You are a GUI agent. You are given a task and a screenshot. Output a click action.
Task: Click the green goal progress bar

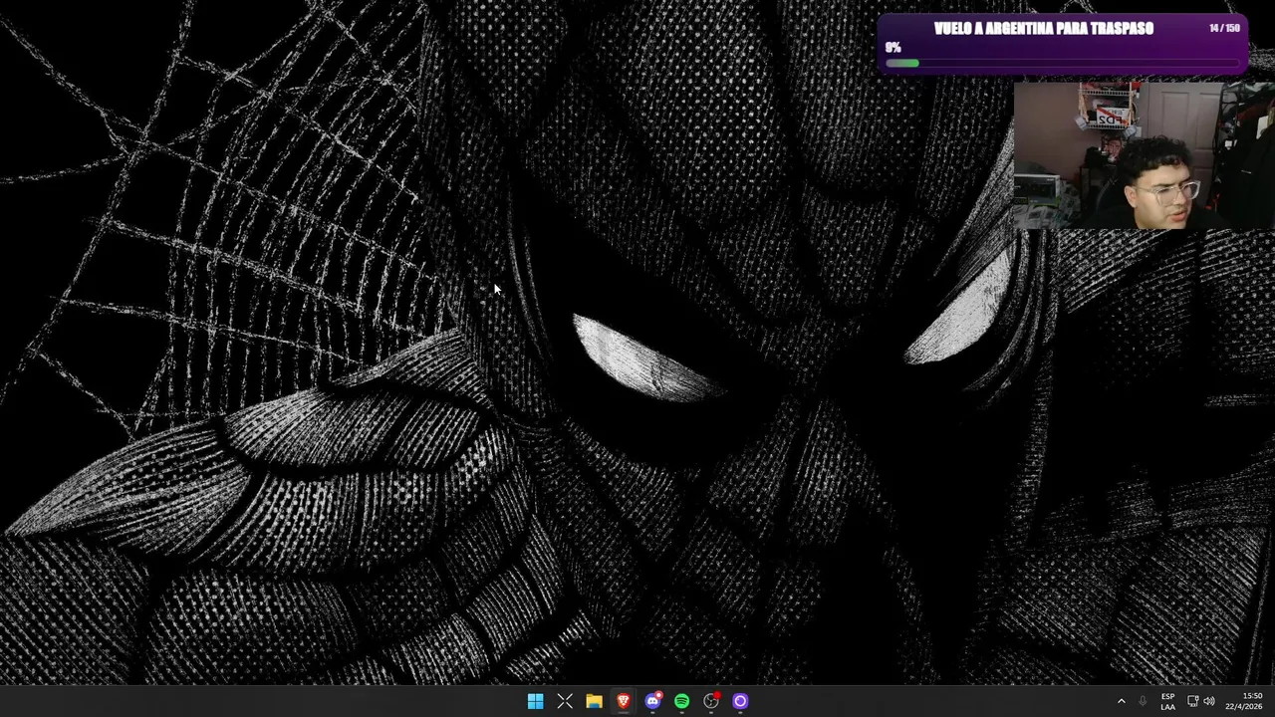[1062, 64]
